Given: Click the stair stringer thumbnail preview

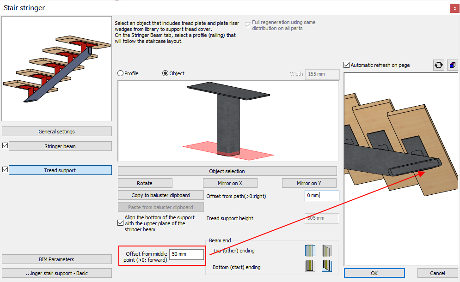Looking at the screenshot, I should [57, 69].
